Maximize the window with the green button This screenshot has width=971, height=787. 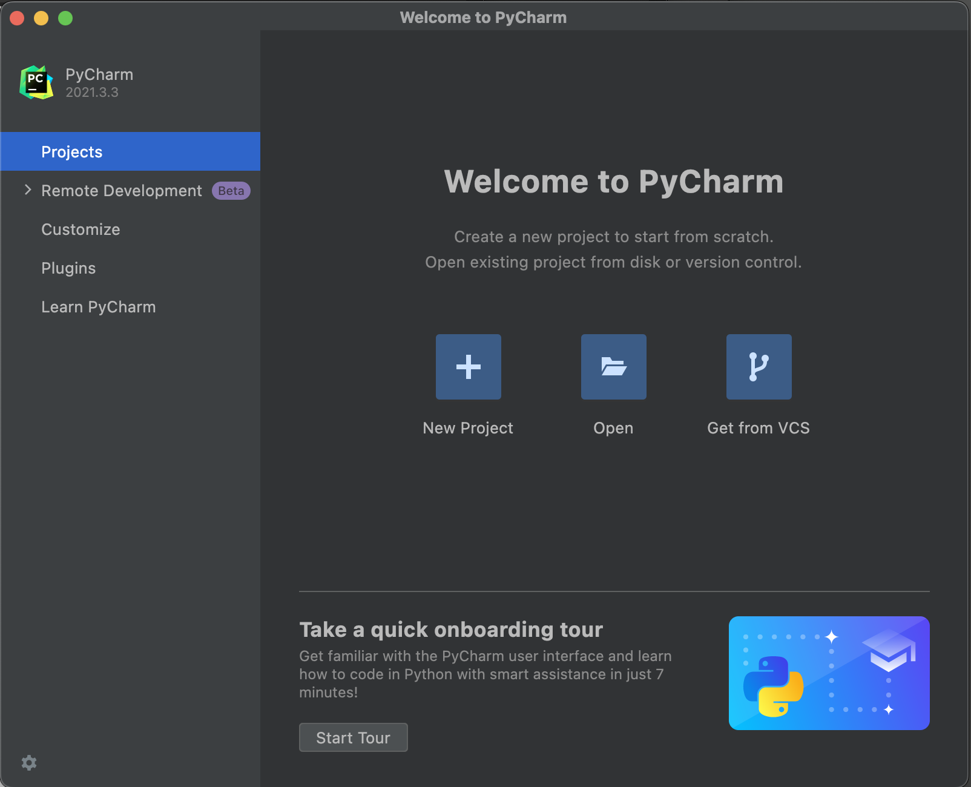click(x=65, y=18)
